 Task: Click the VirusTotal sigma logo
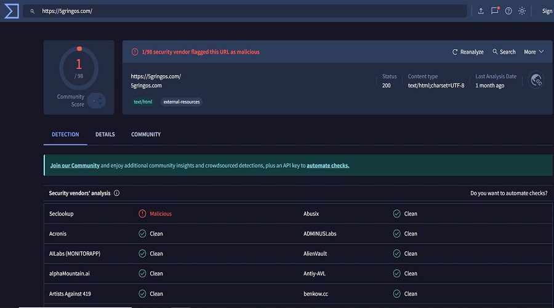[x=11, y=11]
